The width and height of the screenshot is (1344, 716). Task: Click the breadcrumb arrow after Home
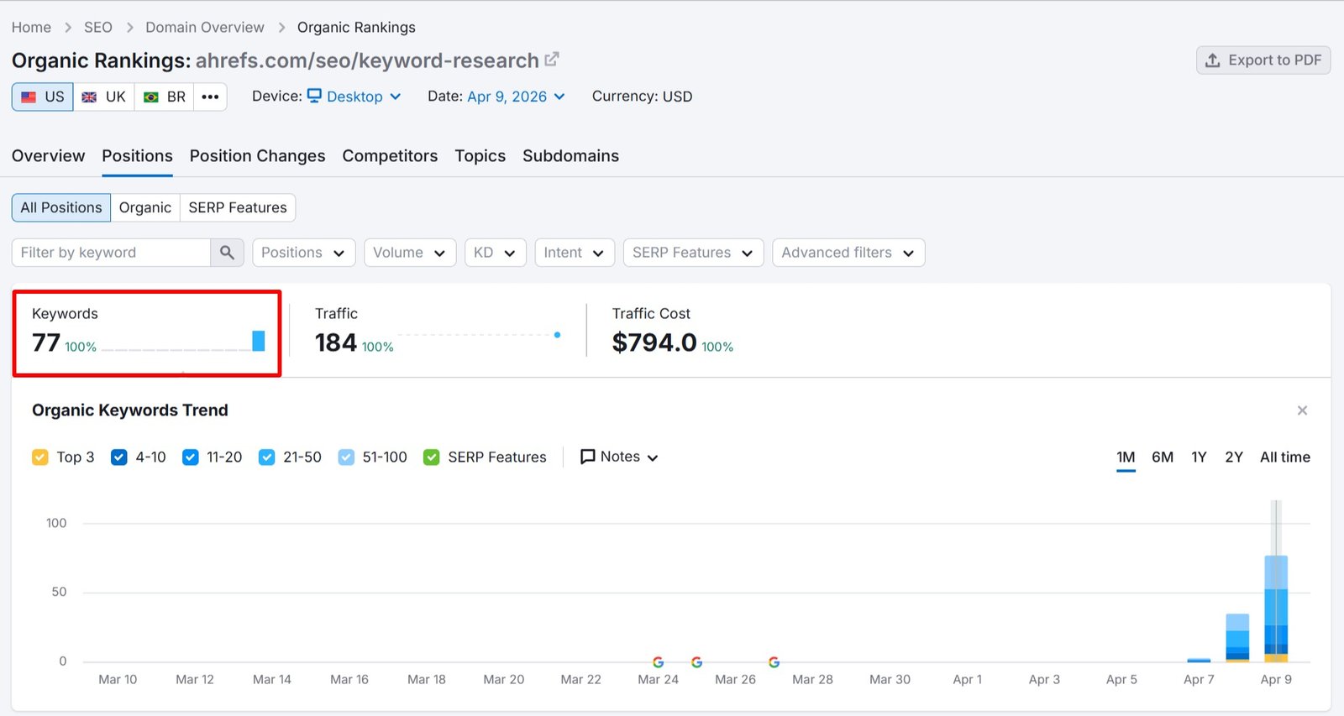pyautogui.click(x=68, y=28)
